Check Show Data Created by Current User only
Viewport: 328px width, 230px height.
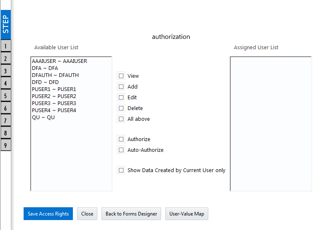click(121, 170)
